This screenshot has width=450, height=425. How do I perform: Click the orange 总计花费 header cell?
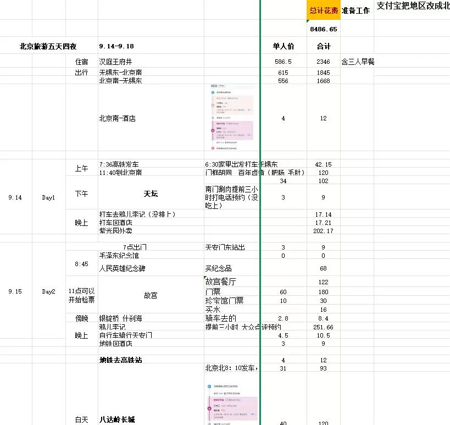click(323, 10)
